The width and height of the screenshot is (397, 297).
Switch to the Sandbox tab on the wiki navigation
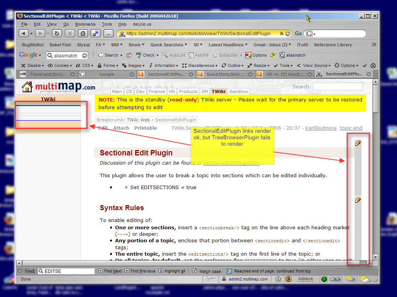pyautogui.click(x=238, y=91)
